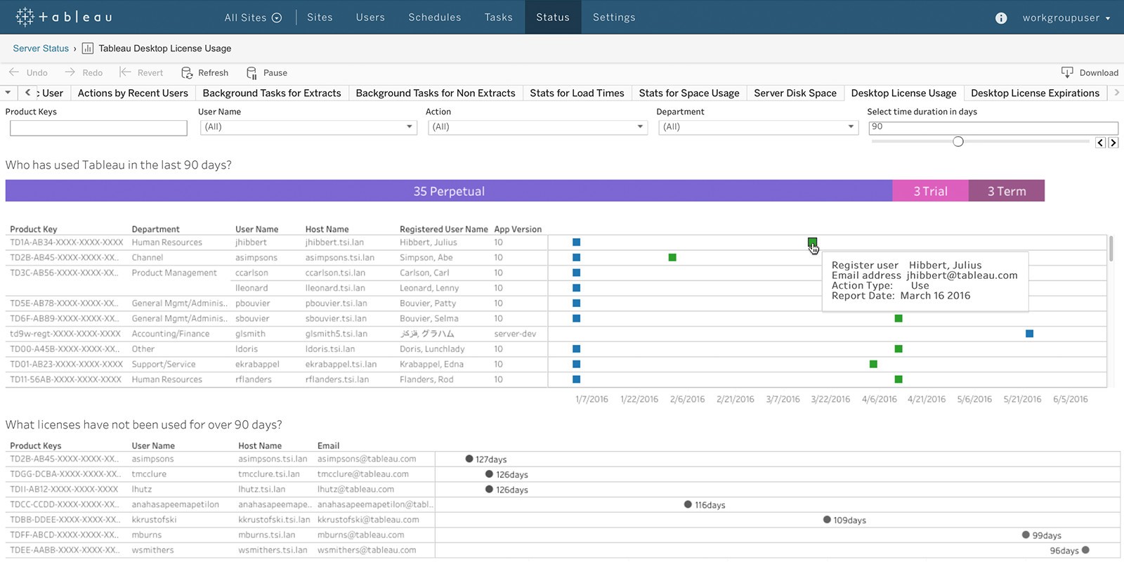1124x562 pixels.
Task: Go to the Users menu
Action: click(370, 18)
